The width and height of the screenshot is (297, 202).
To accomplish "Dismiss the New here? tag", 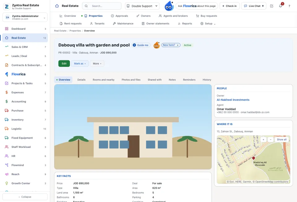I will [178, 45].
